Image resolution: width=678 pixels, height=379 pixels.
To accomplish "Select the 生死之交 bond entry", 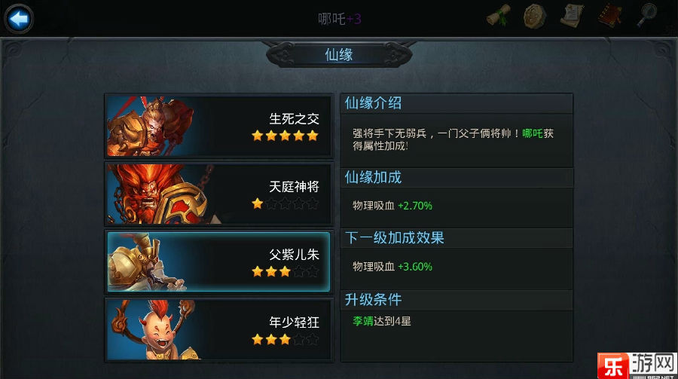I will click(x=218, y=126).
